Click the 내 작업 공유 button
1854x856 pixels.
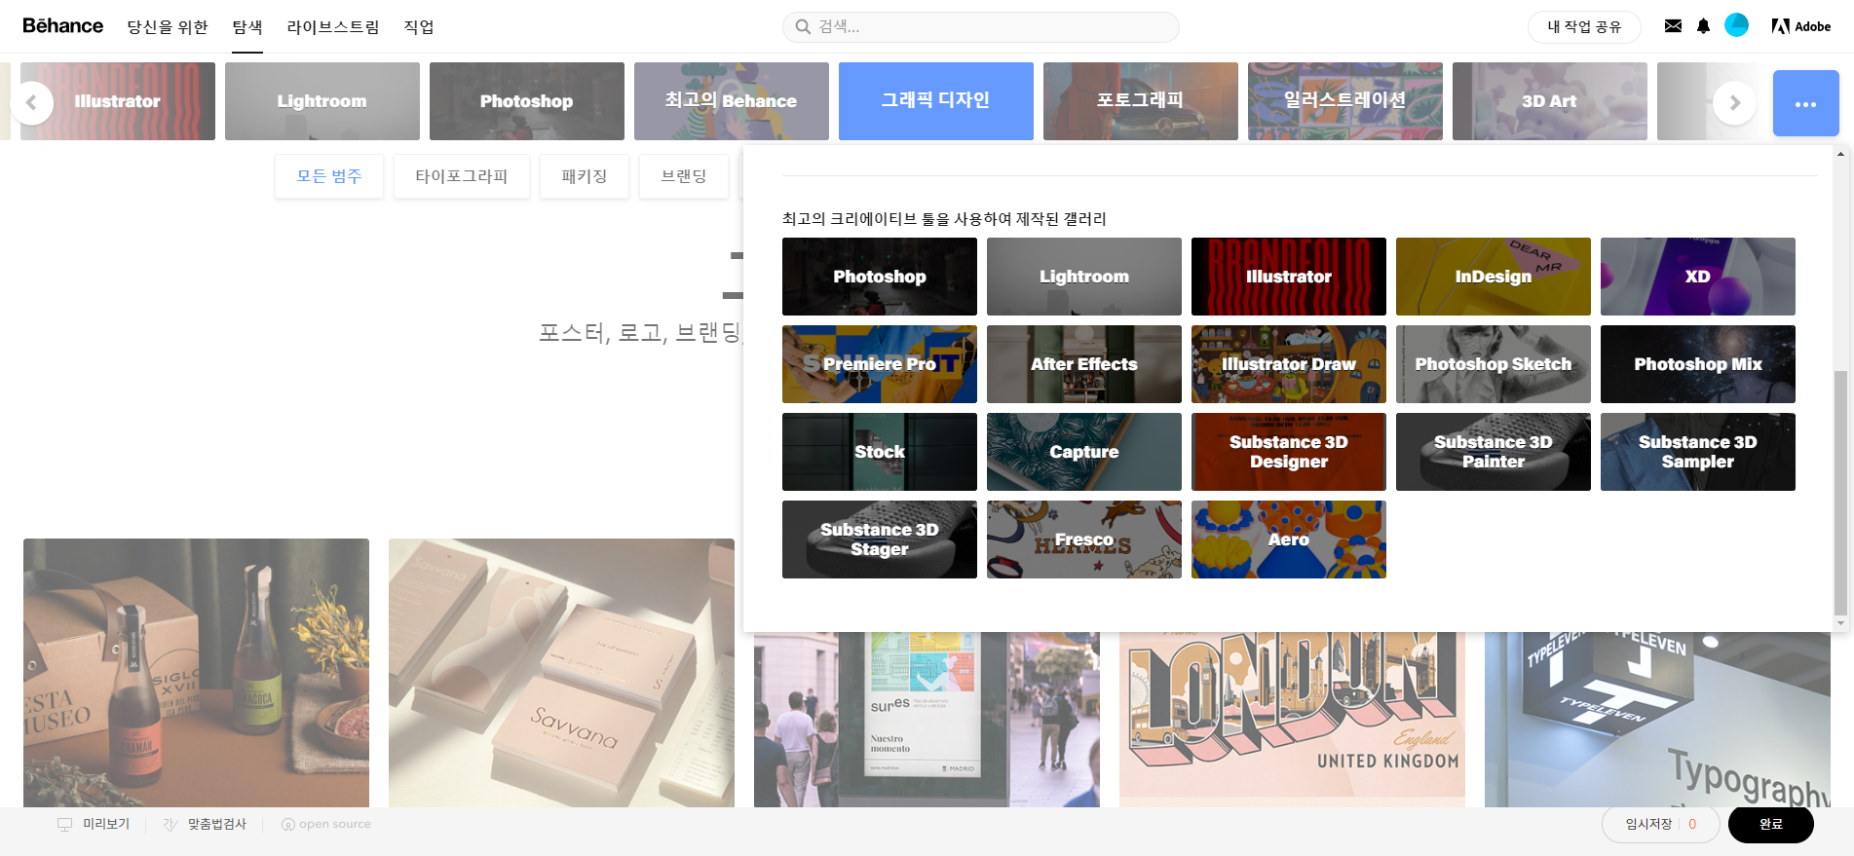click(x=1584, y=27)
